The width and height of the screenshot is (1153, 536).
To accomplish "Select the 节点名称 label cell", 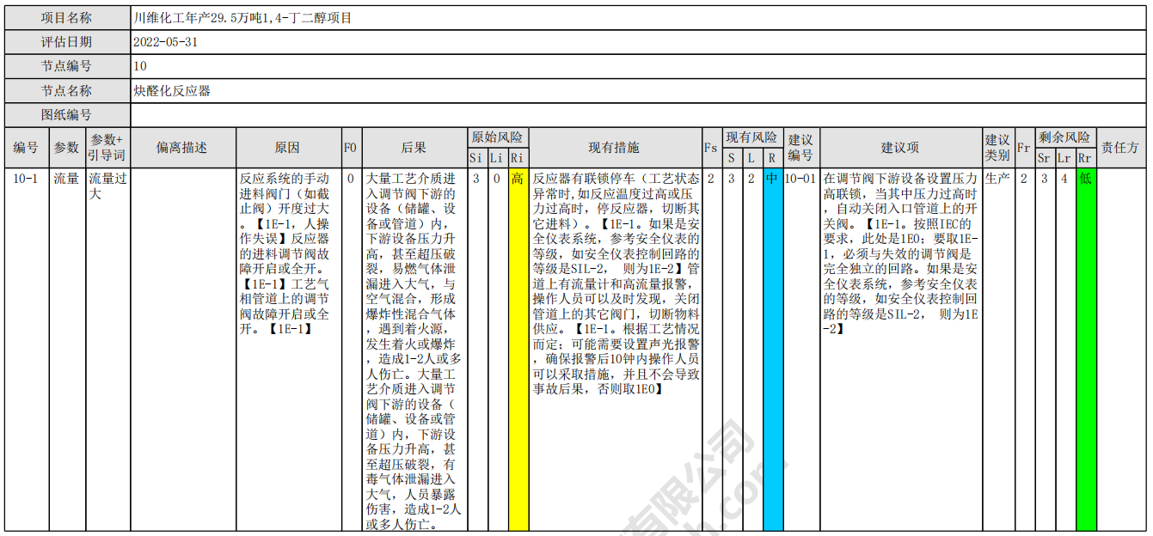I will click(67, 90).
